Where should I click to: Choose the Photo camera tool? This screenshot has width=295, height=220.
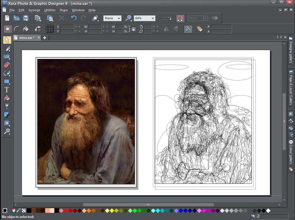tap(7, 57)
